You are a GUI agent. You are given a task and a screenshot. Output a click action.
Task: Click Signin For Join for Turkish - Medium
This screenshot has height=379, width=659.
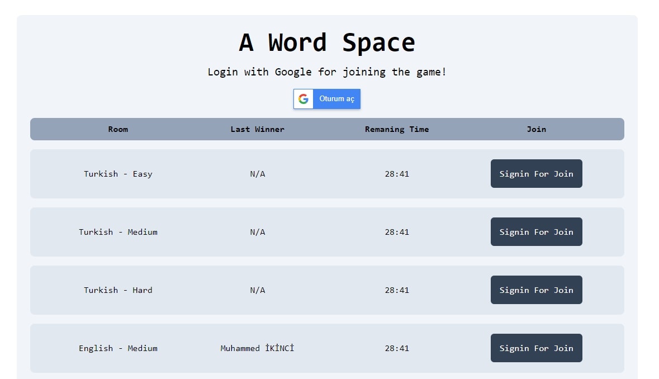536,232
